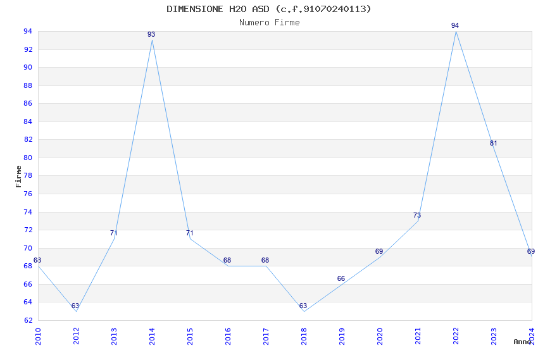Image resolution: width=538 pixels, height=348 pixels.
Task: Click y-axis tick label 92
Action: pyautogui.click(x=28, y=49)
